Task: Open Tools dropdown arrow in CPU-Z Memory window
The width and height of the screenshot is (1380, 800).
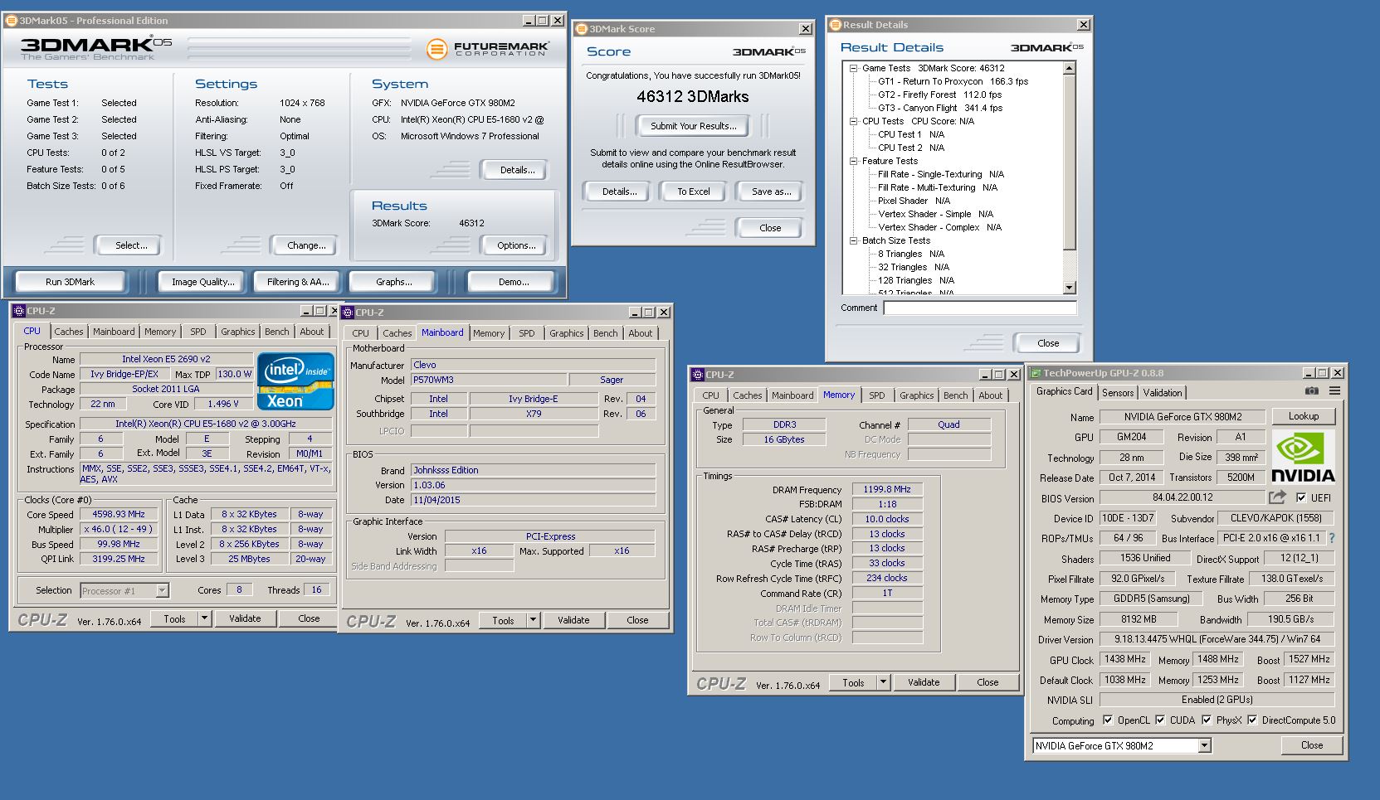Action: (884, 682)
